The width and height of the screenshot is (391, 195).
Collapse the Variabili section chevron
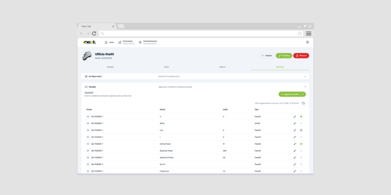305,87
